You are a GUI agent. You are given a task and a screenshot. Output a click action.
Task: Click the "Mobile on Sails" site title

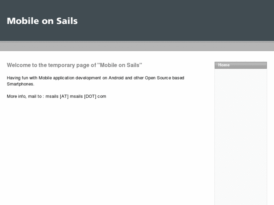coord(42,21)
